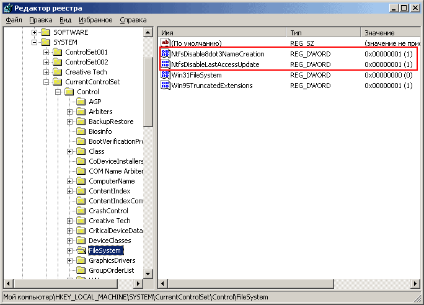Image resolution: width=424 pixels, height=305 pixels.
Task: Expand the Class key
Action: click(x=70, y=151)
